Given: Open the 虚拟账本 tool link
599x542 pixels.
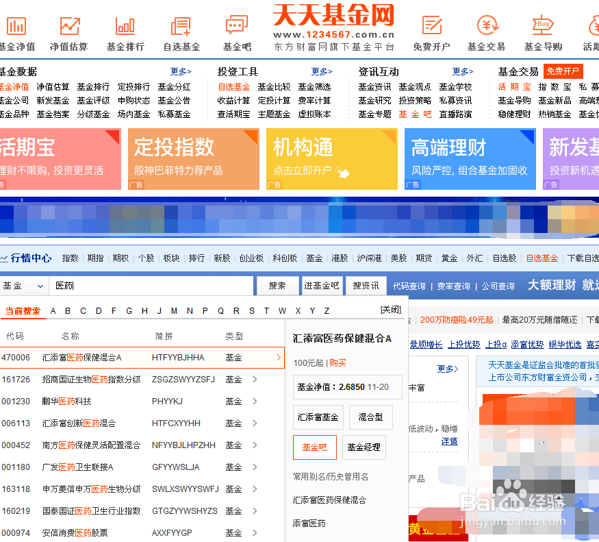Looking at the screenshot, I should point(314,114).
